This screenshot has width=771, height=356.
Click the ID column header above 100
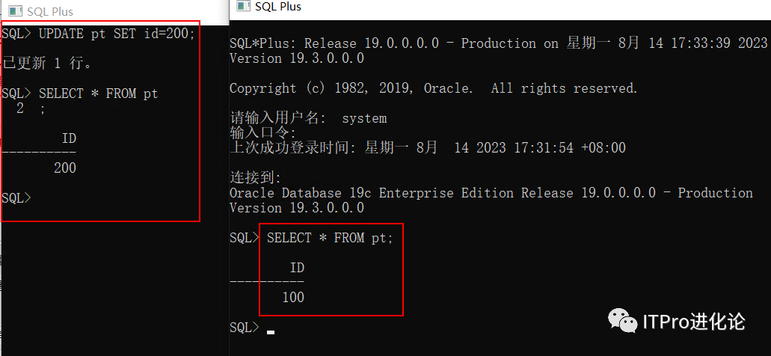pyautogui.click(x=297, y=267)
